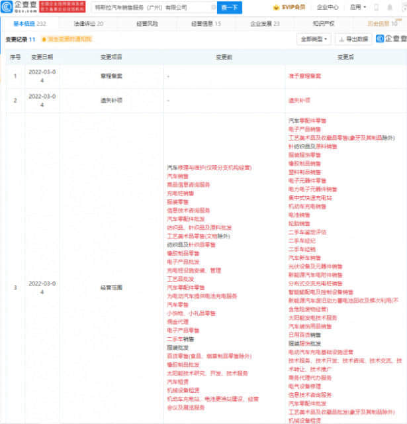Viewport: 407px width, 424px height.
Task: Clear the search box text
Action: (211, 7)
